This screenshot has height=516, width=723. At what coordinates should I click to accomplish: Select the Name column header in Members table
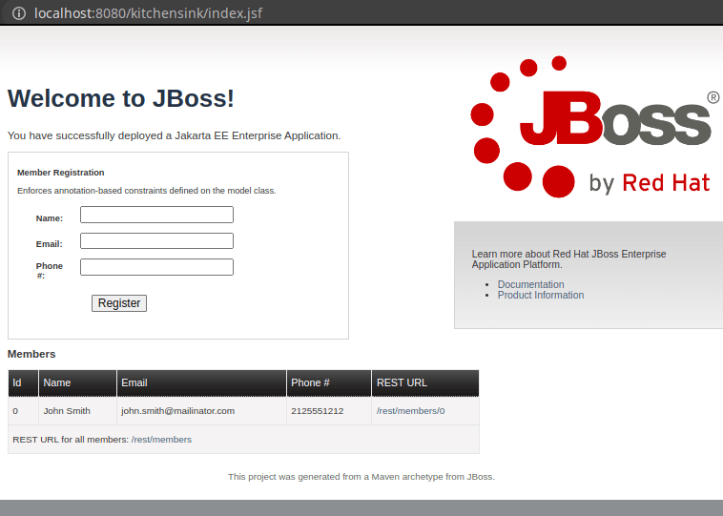point(77,382)
